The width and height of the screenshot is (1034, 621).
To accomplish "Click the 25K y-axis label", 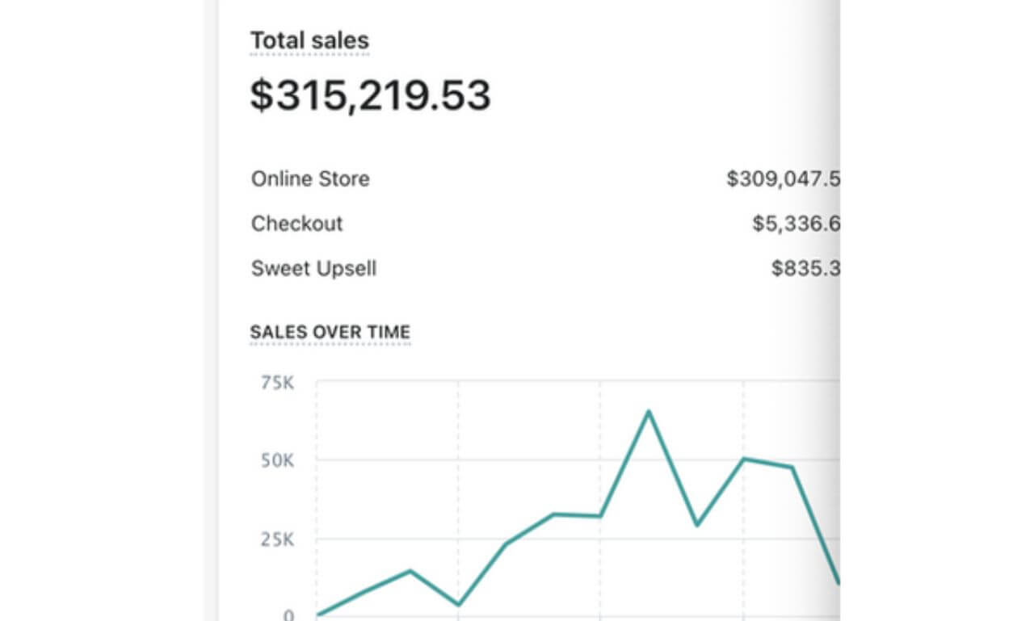I will coord(277,539).
